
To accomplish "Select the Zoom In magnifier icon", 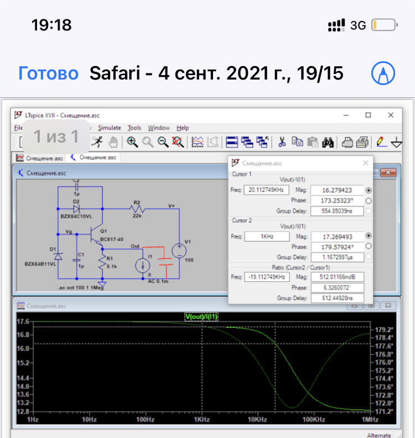I will 132,141.
